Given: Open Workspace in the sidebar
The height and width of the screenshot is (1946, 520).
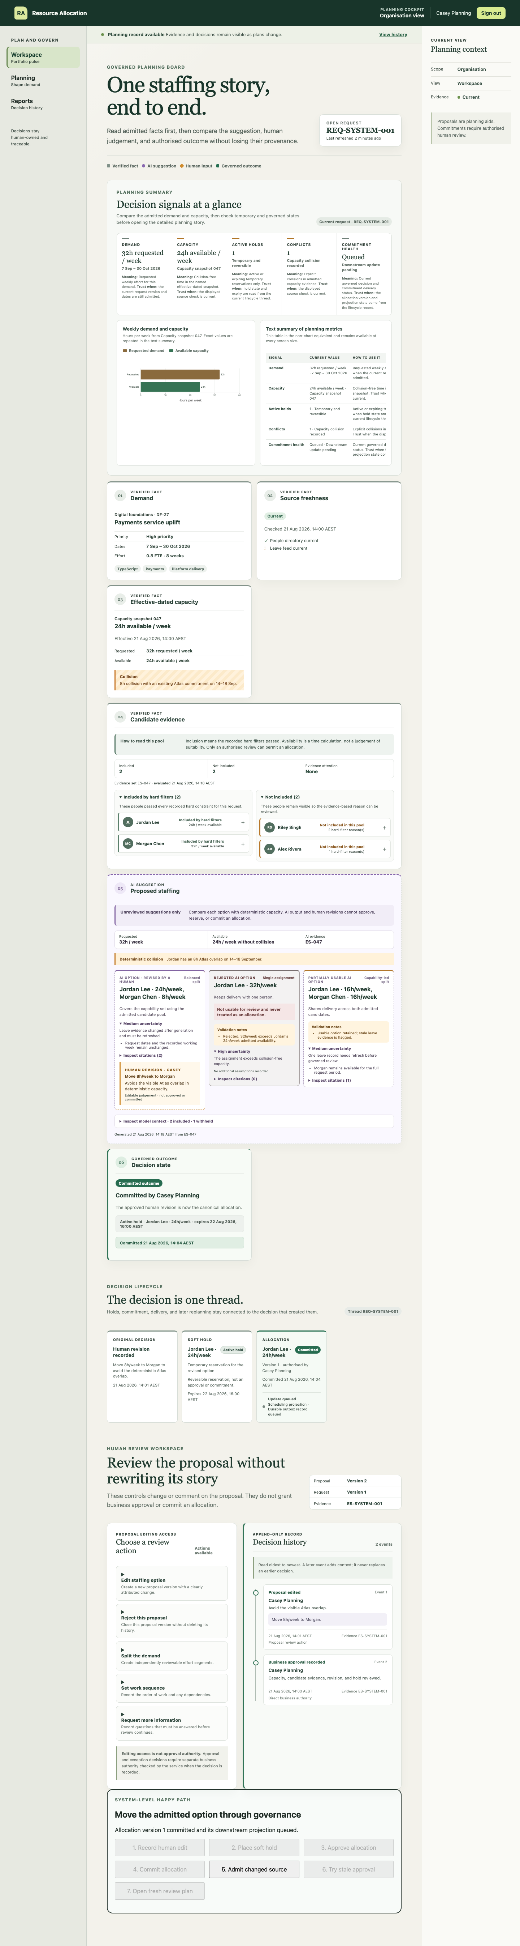Looking at the screenshot, I should pos(43,58).
